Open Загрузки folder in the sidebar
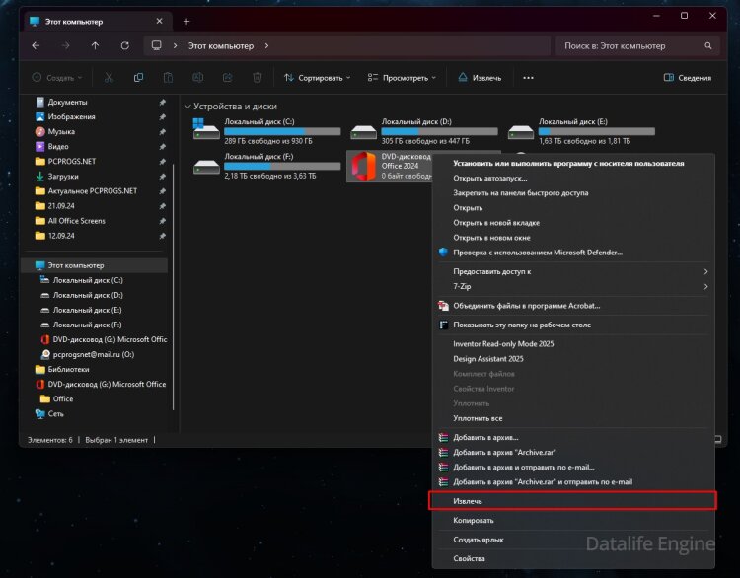 coord(62,176)
